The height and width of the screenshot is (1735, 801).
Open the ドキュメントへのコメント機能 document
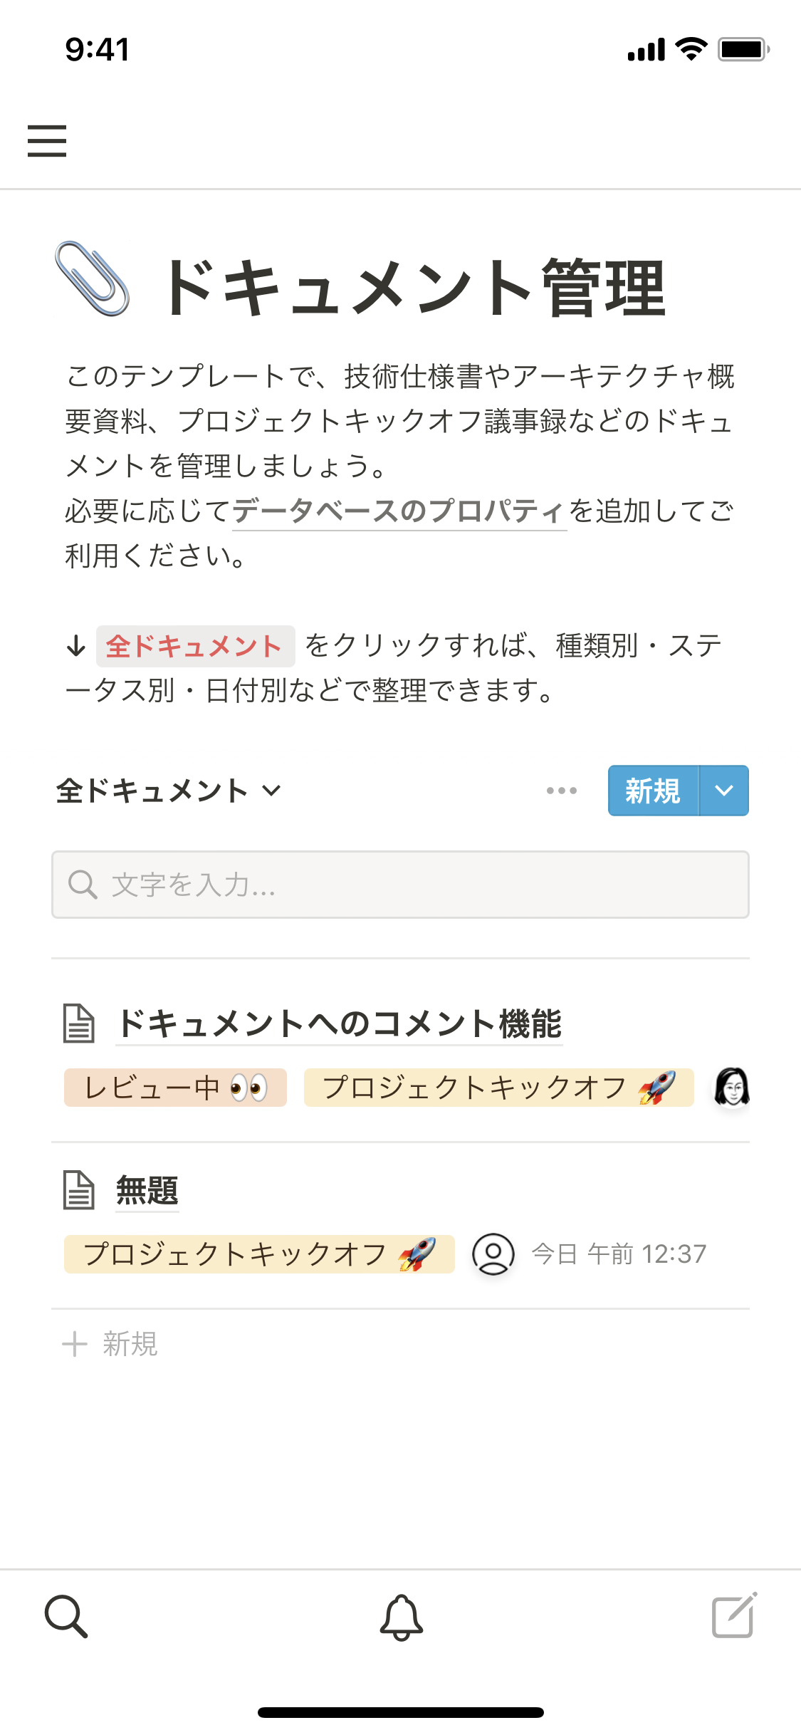[x=339, y=1023]
